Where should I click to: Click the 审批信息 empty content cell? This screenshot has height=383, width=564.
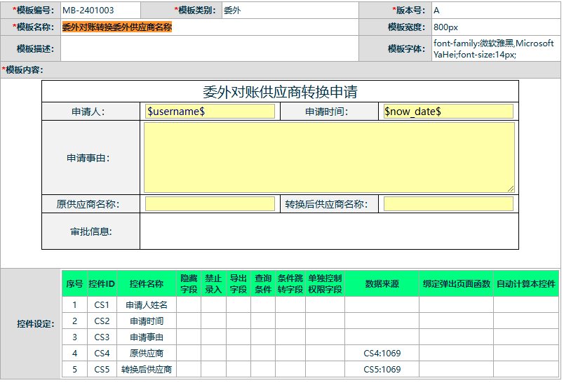(x=328, y=231)
